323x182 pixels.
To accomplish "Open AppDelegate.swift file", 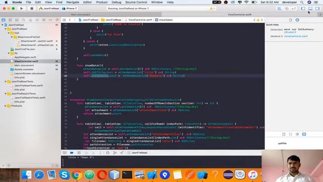I will (25, 57).
